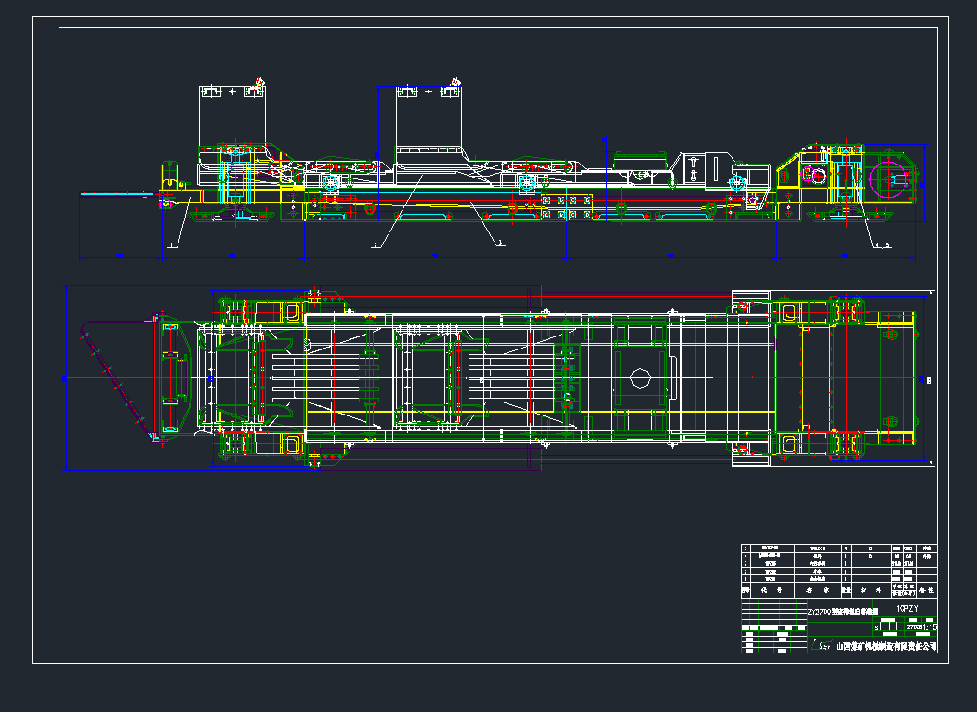Select the 1:15 scale text in title block

tap(928, 628)
